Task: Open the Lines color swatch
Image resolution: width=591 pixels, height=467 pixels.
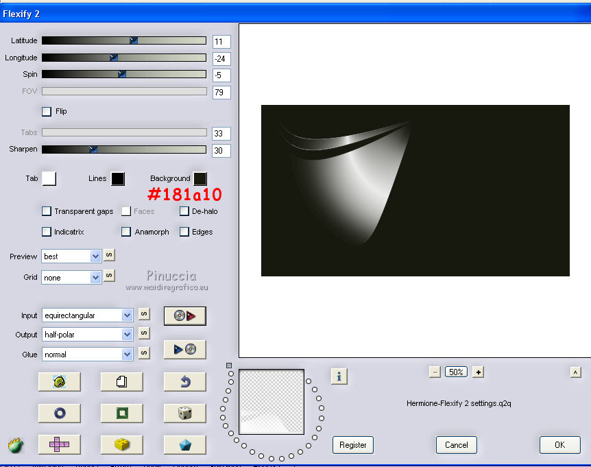Action: coord(118,179)
